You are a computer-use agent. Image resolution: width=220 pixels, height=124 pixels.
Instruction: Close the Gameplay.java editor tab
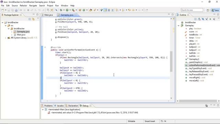pos(76,14)
